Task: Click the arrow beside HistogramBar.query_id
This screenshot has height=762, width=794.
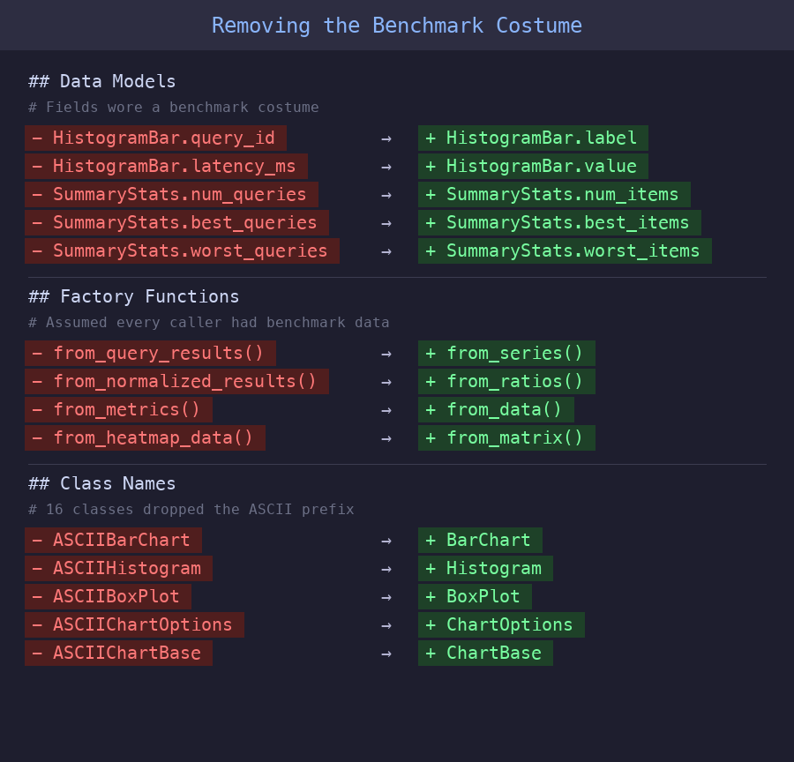Action: pyautogui.click(x=386, y=138)
